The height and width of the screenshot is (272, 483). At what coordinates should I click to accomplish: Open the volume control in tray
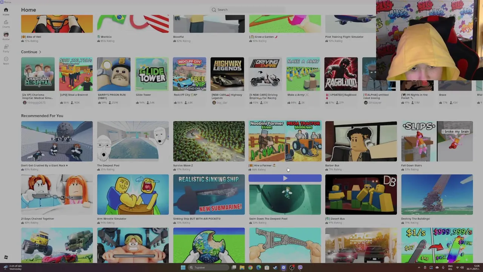tap(462, 267)
